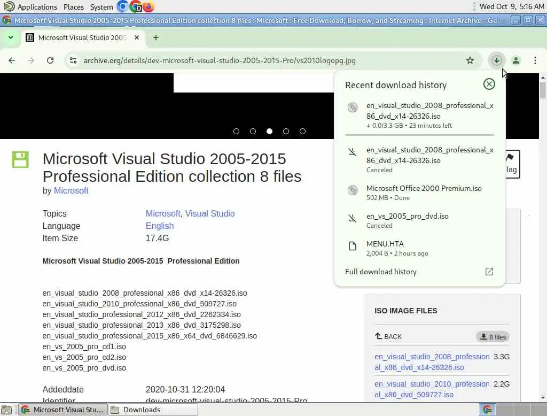The width and height of the screenshot is (547, 416).
Task: Open Chrome three-dot menu
Action: point(535,60)
